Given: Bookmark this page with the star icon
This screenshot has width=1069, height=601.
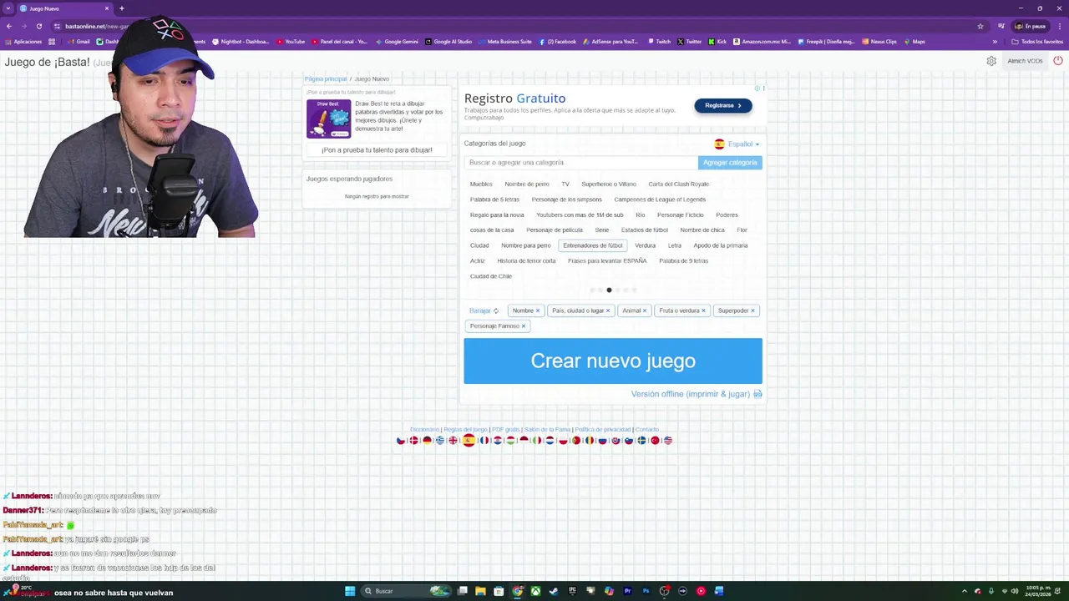Looking at the screenshot, I should [x=980, y=26].
